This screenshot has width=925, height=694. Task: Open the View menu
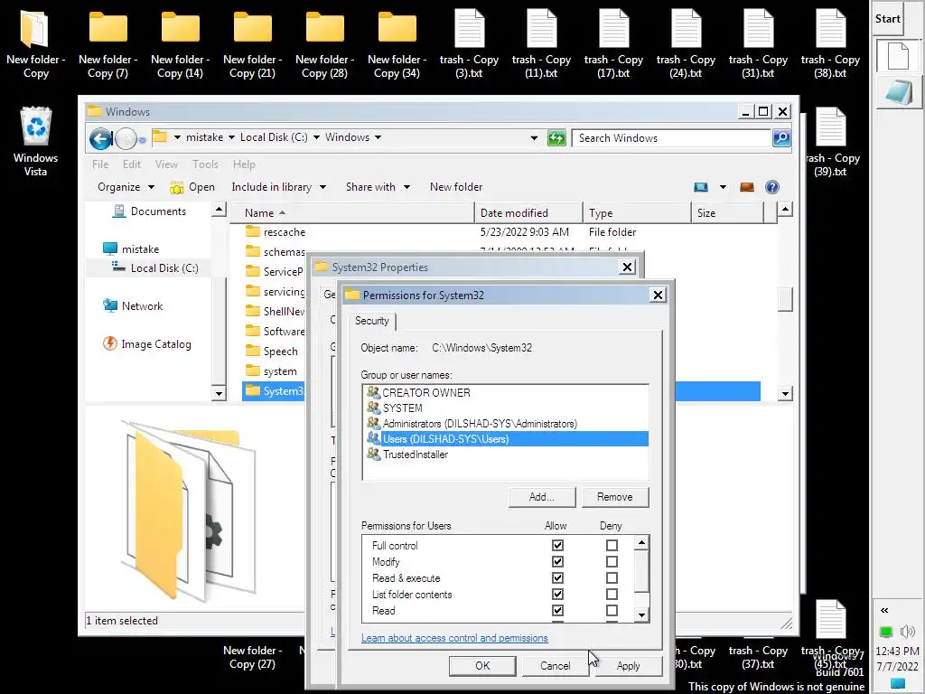click(166, 164)
